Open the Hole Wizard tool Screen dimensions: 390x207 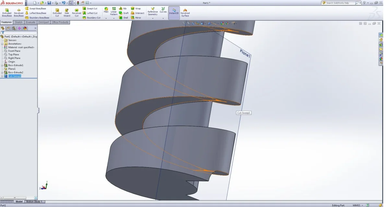pyautogui.click(x=67, y=12)
